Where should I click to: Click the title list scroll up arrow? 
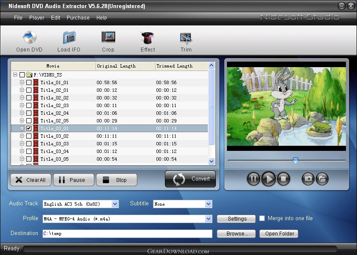pyautogui.click(x=212, y=65)
